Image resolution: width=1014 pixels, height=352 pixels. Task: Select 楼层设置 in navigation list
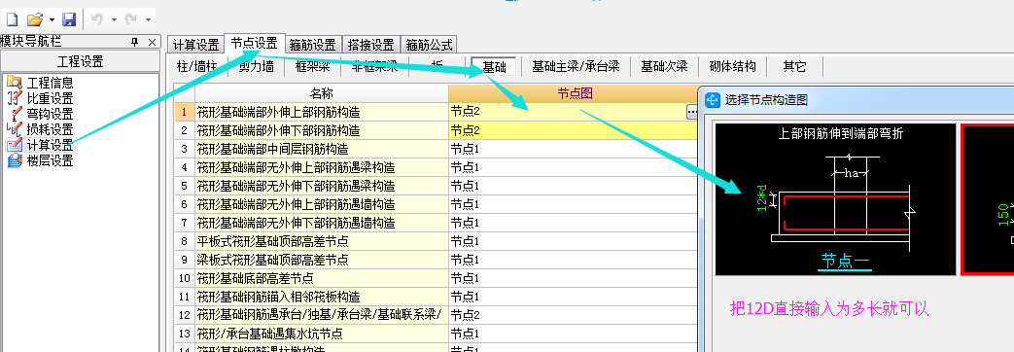click(50, 160)
